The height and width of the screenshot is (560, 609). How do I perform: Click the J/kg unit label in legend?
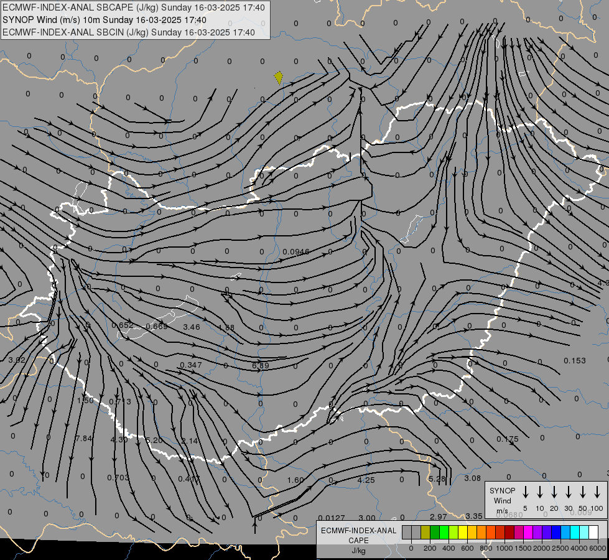[358, 551]
